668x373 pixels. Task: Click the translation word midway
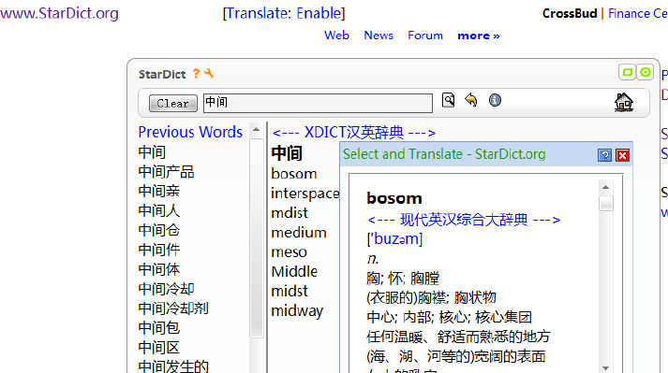point(297,311)
